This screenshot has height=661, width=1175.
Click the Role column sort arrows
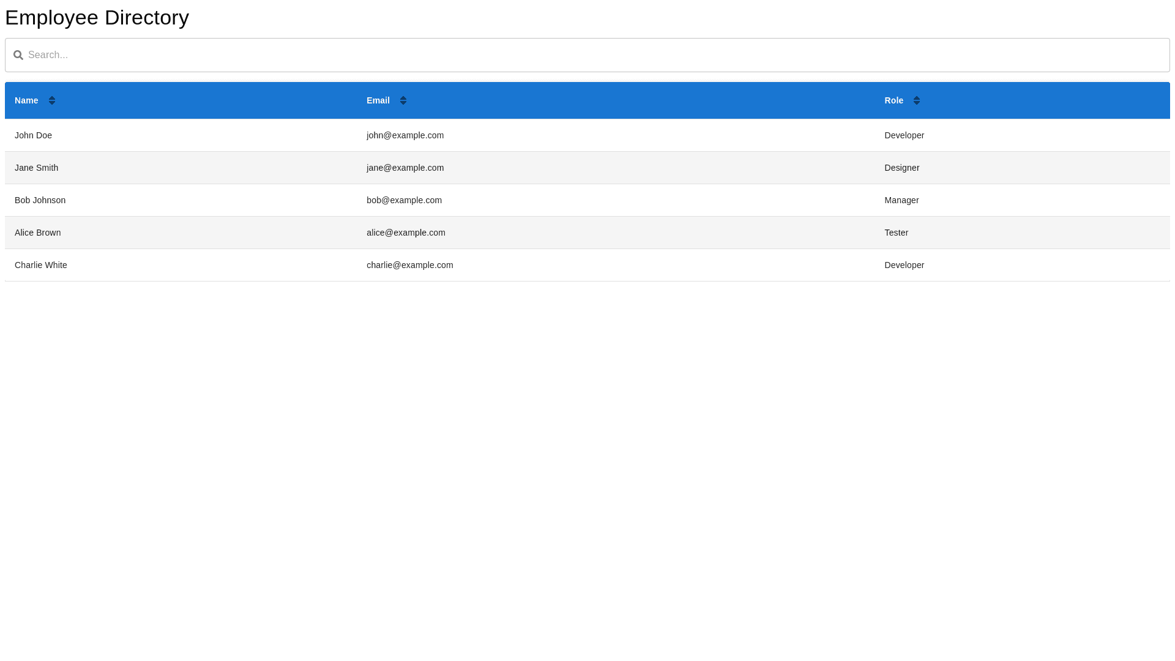click(x=917, y=100)
